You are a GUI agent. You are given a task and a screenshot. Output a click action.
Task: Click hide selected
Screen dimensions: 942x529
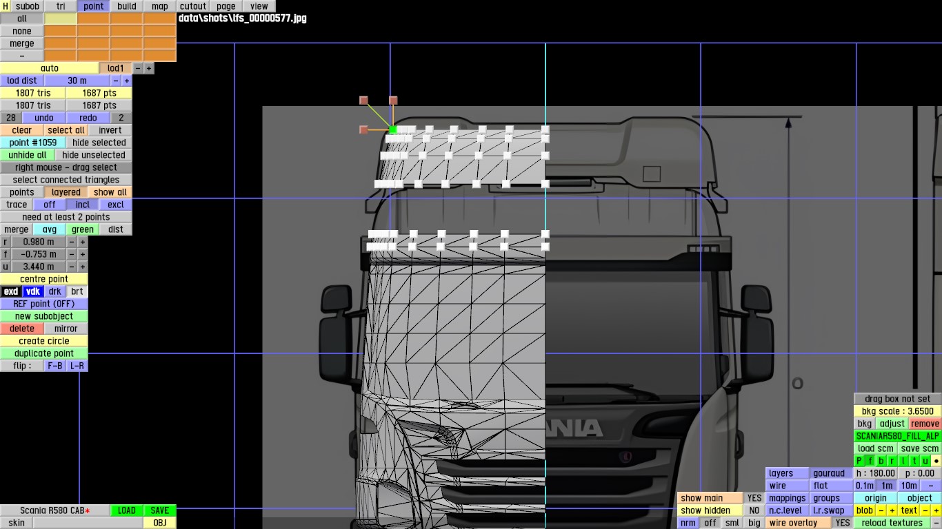click(99, 143)
